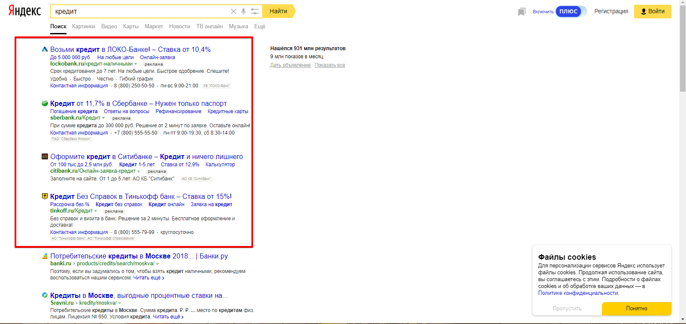
Task: Clear the search query with X icon
Action: coord(233,12)
